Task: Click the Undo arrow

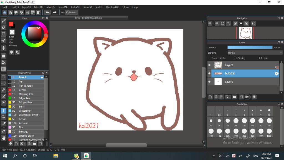Action: point(47,12)
